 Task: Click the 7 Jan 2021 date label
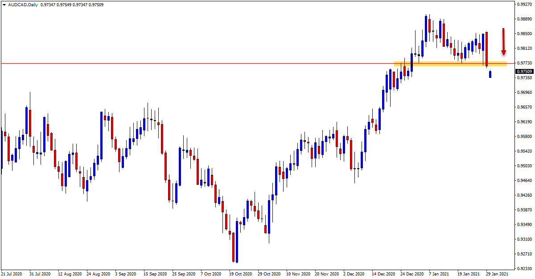pyautogui.click(x=439, y=274)
